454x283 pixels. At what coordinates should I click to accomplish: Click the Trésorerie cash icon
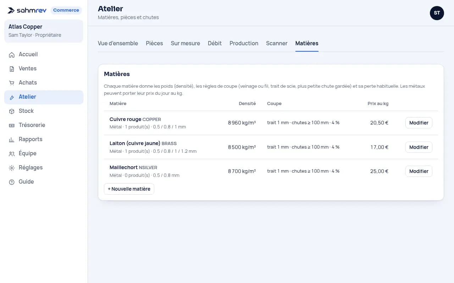12,125
